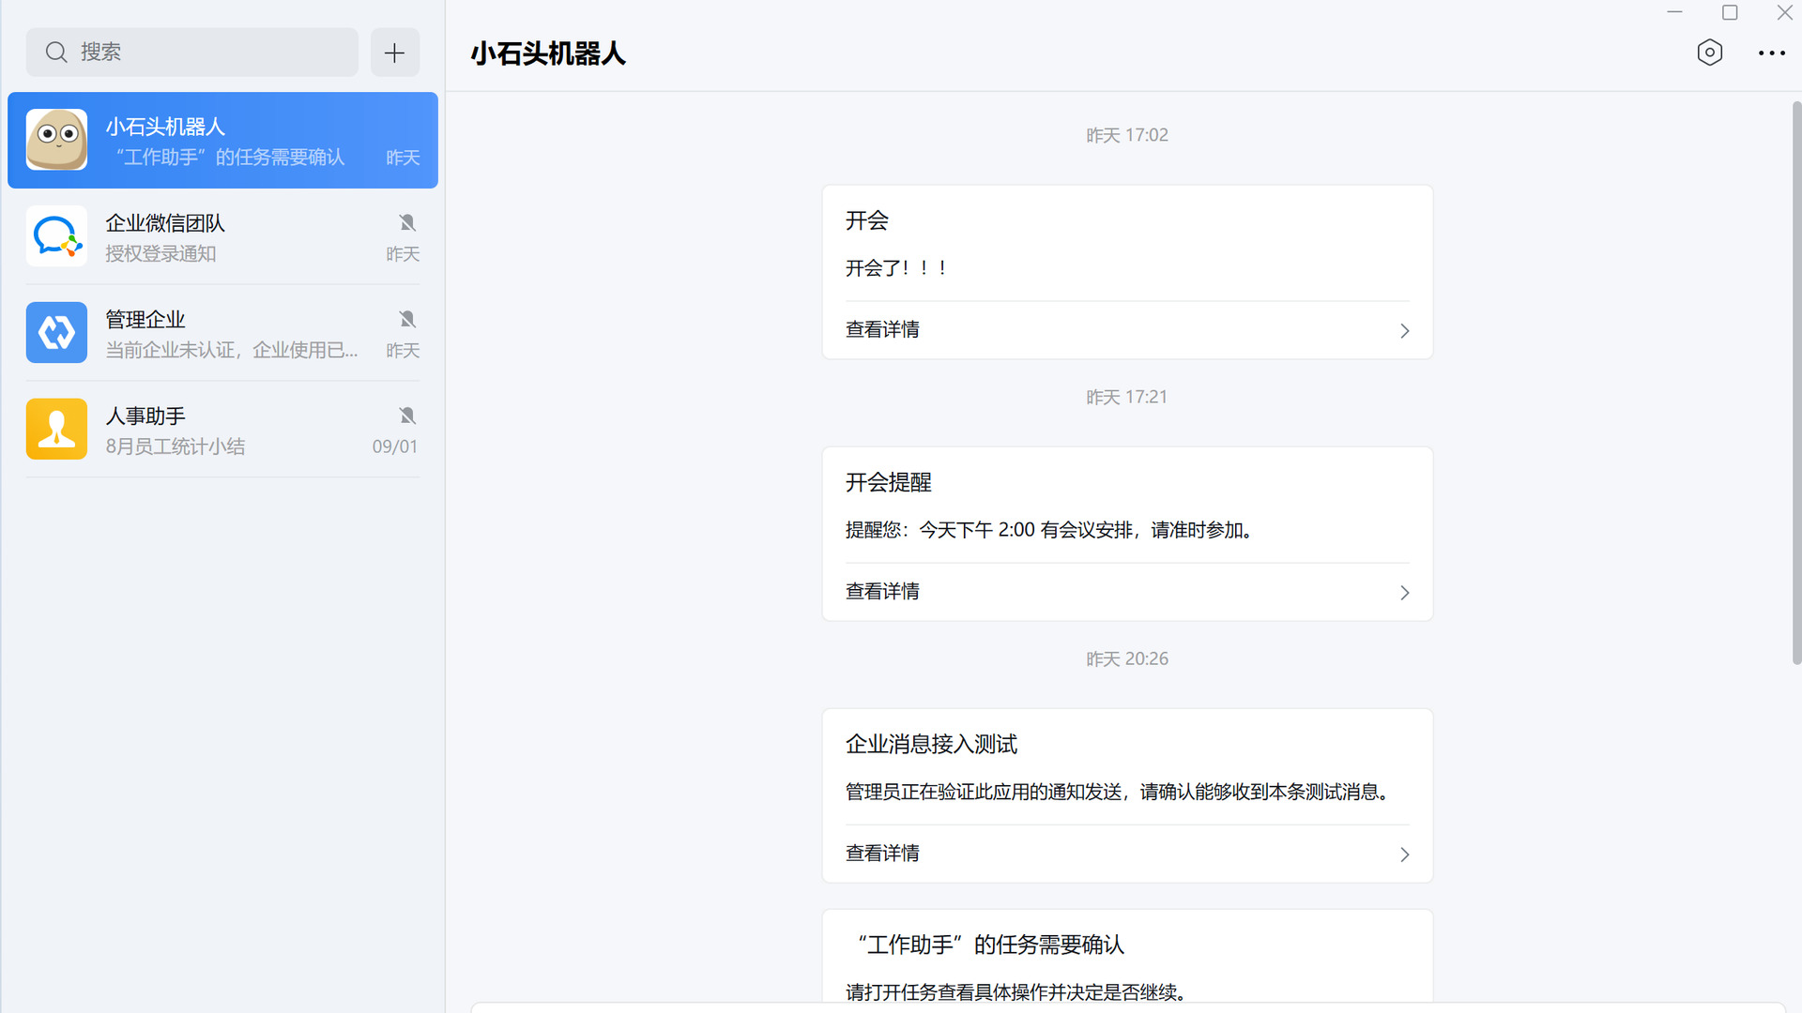Image resolution: width=1802 pixels, height=1013 pixels.
Task: Minimize the window
Action: (1674, 13)
